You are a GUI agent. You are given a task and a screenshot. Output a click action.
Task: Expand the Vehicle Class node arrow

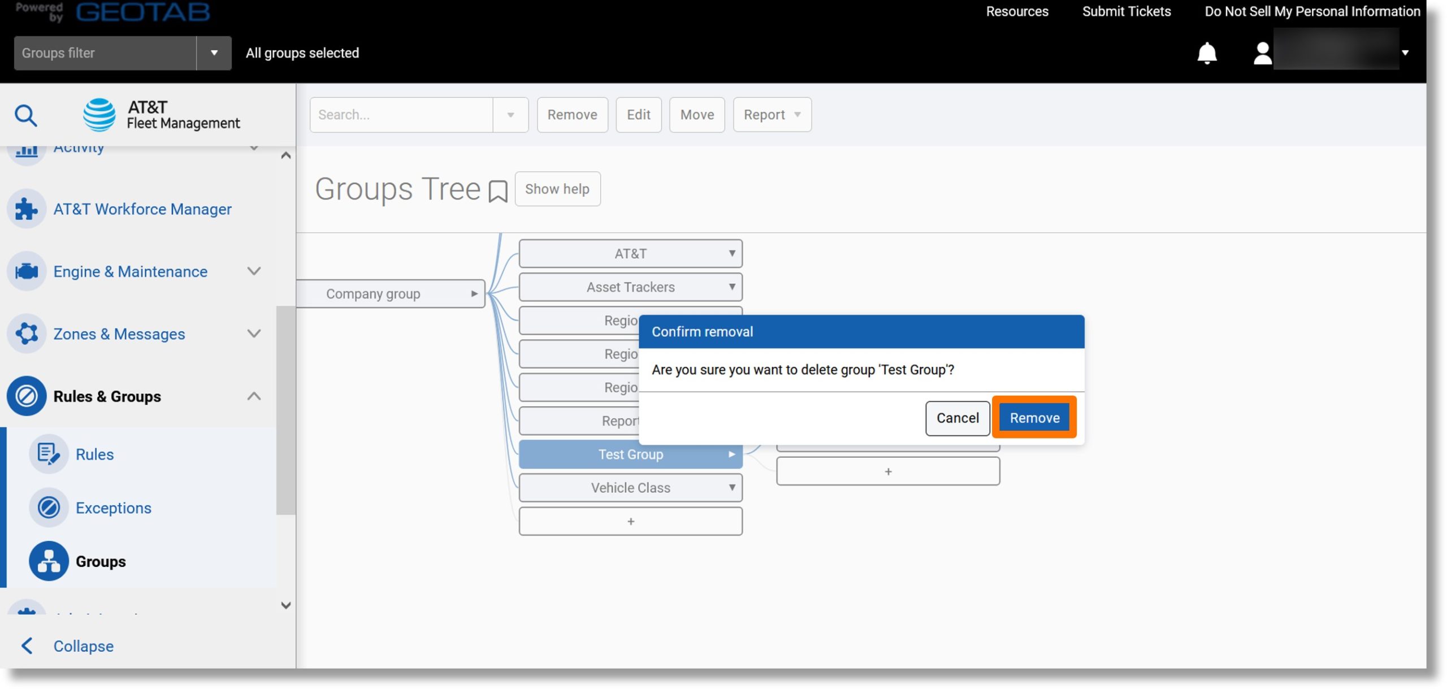[732, 487]
